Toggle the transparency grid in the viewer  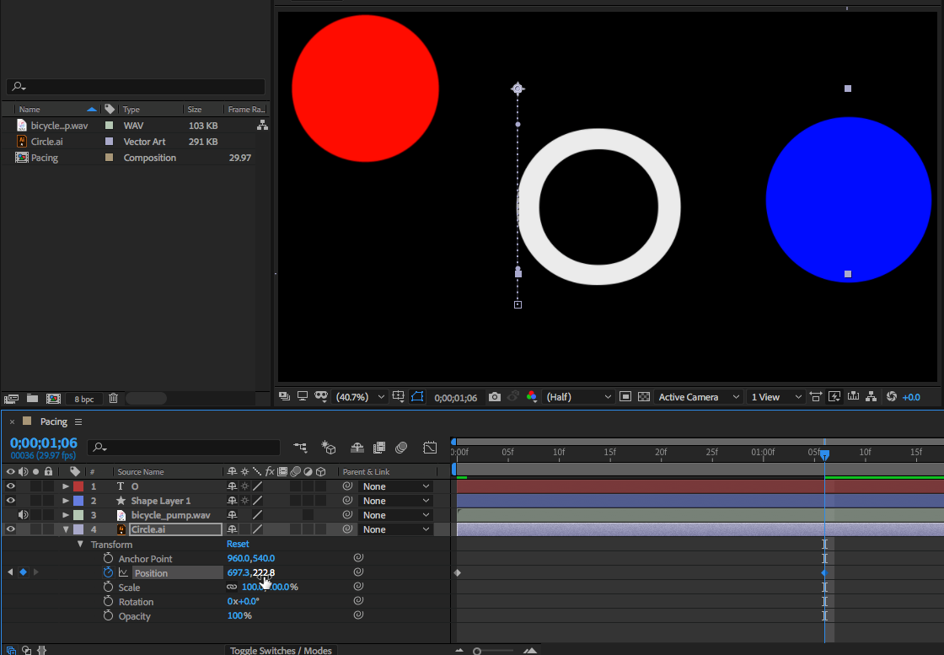point(644,397)
